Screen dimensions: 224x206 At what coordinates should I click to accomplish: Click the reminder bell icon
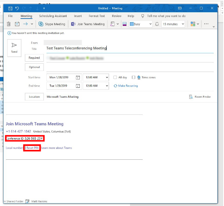[x=157, y=24]
